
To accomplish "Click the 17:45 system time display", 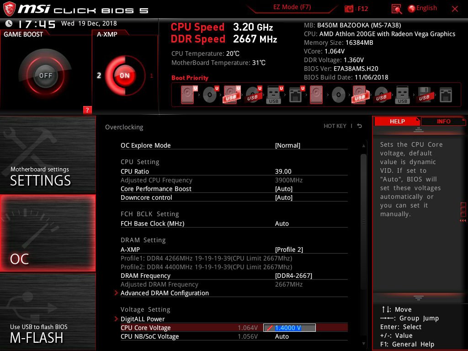I will [37, 24].
